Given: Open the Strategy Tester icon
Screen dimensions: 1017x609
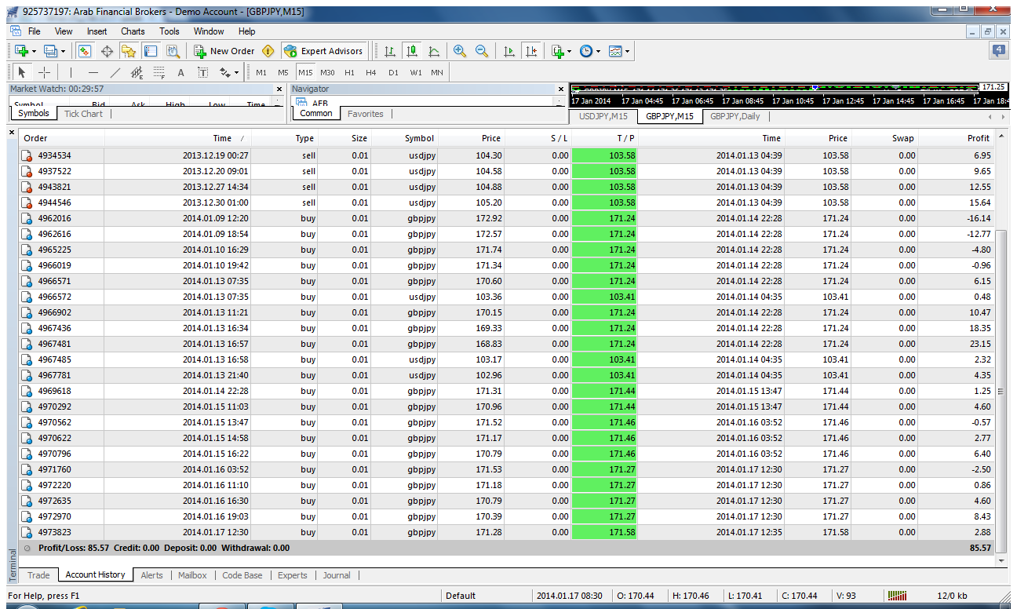Looking at the screenshot, I should click(x=173, y=51).
